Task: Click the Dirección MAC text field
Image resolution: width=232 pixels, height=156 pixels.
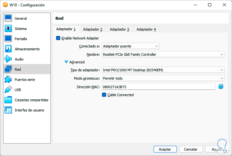Action: (x=158, y=87)
